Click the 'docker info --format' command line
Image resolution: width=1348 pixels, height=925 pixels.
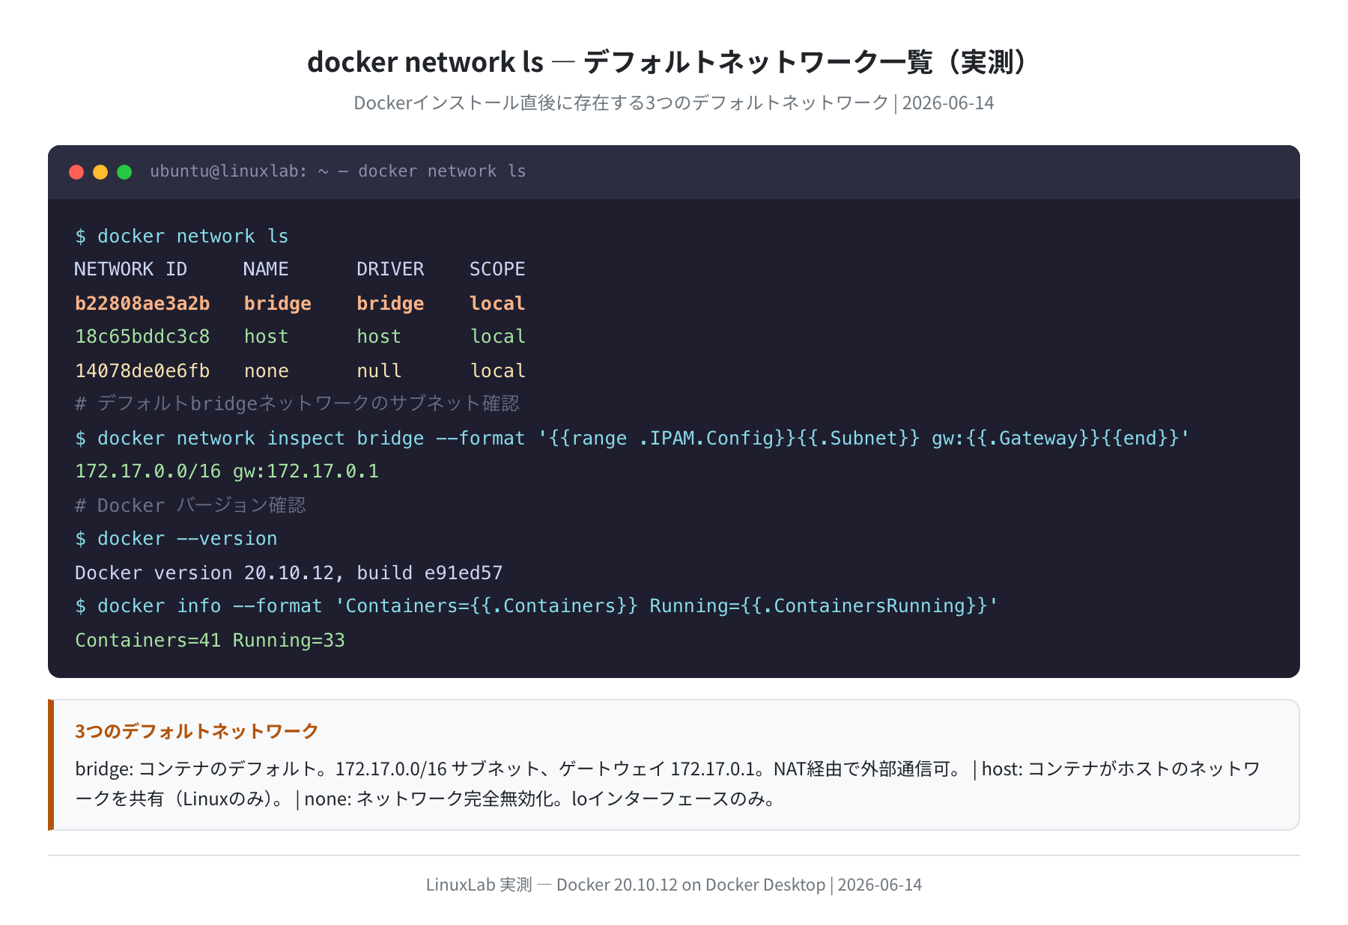[536, 606]
